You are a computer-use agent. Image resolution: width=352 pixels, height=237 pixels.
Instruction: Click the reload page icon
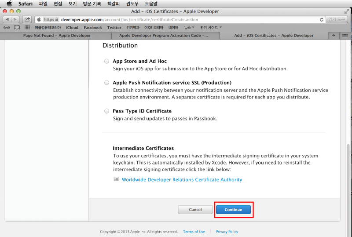322,19
